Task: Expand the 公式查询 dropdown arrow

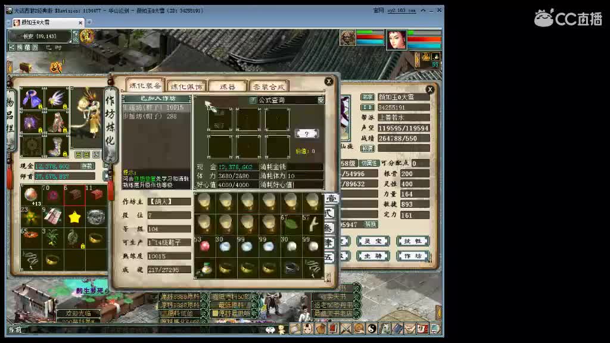Action: (321, 100)
